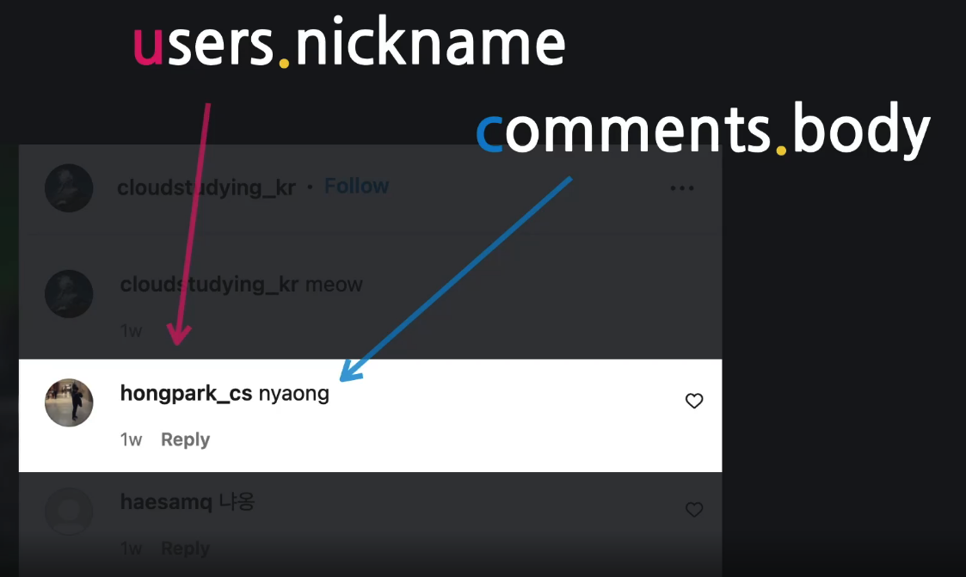
Task: Select the comments.body annotation label
Action: [x=703, y=128]
